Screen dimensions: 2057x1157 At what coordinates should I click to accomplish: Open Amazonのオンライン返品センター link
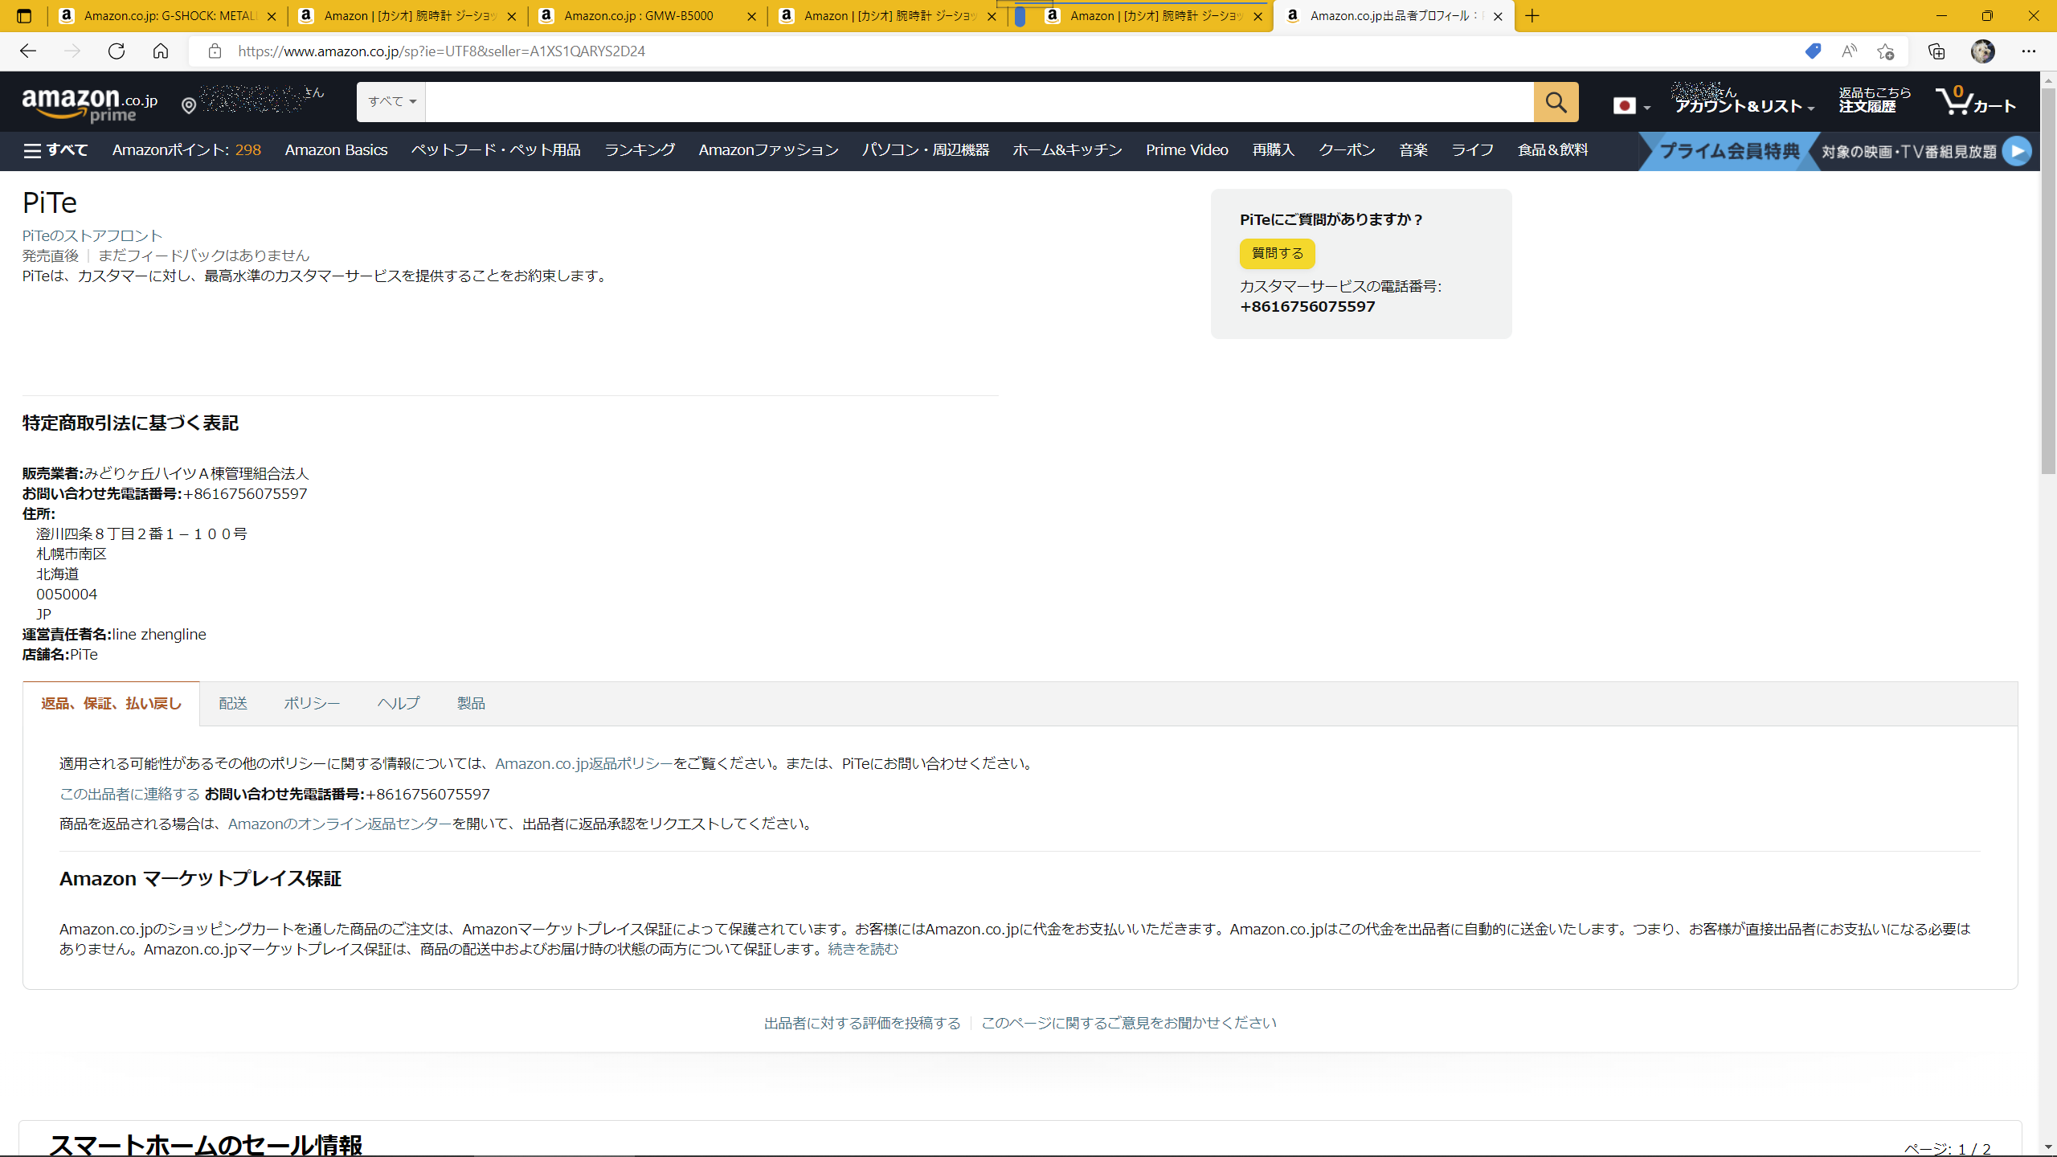340,824
